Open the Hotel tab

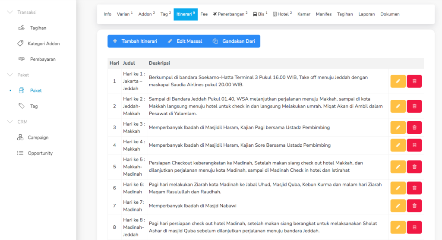click(282, 14)
